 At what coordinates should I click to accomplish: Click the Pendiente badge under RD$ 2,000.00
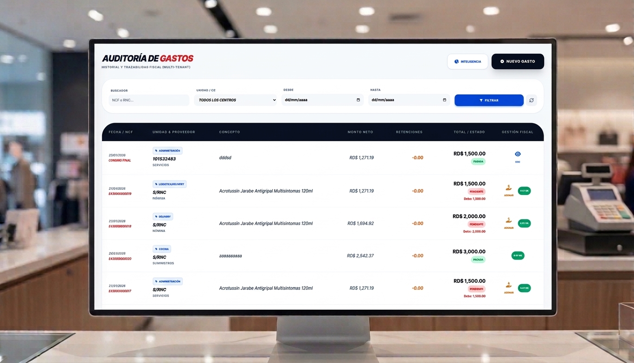[x=477, y=224]
